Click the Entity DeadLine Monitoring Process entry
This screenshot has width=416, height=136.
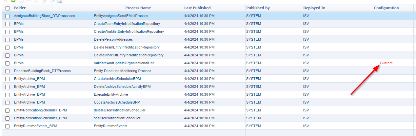coord(123,71)
